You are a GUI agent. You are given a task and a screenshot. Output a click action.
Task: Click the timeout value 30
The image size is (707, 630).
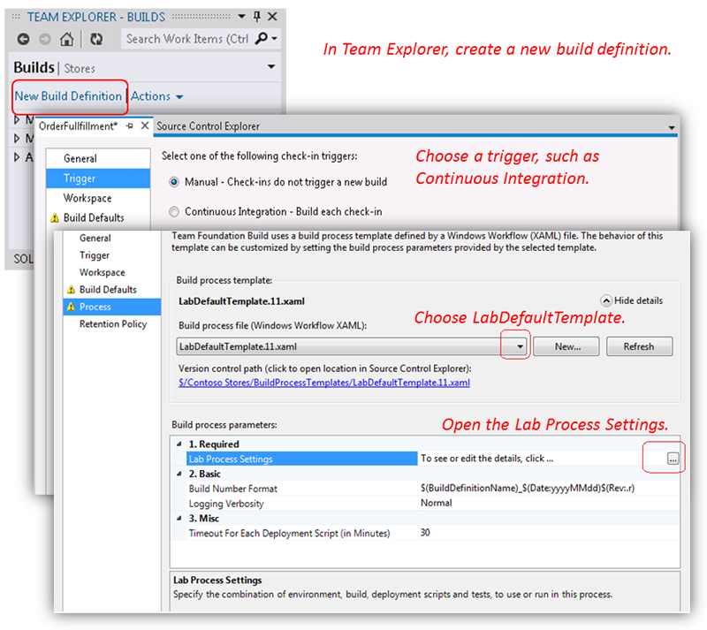[425, 533]
